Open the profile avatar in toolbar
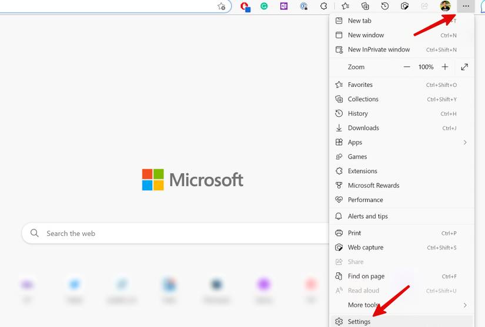The image size is (485, 327). (x=445, y=6)
